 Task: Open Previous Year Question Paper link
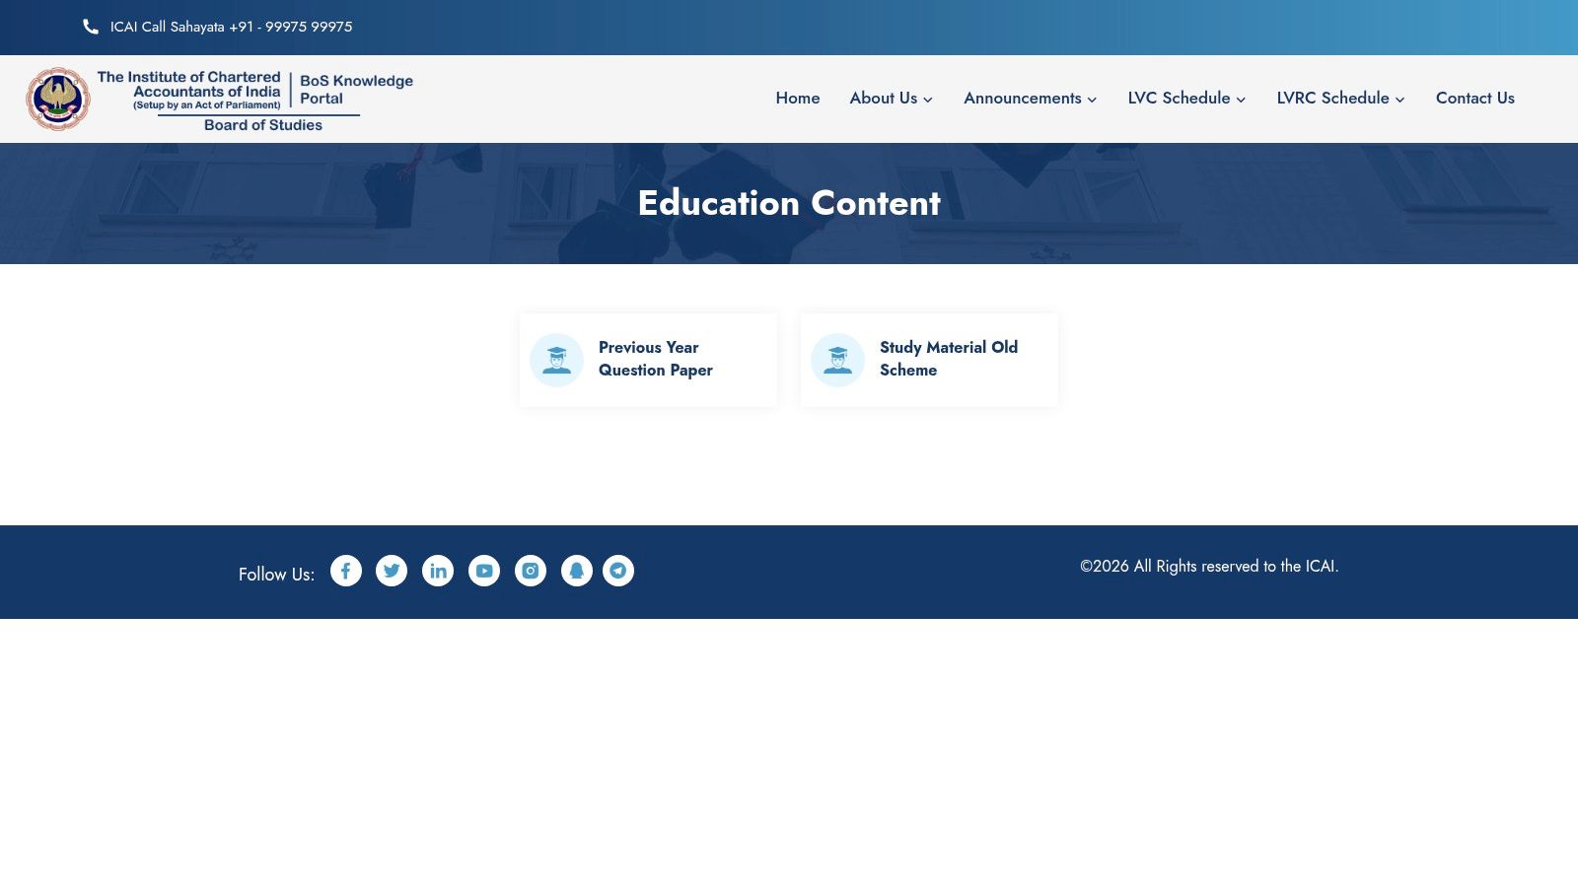[x=656, y=359]
